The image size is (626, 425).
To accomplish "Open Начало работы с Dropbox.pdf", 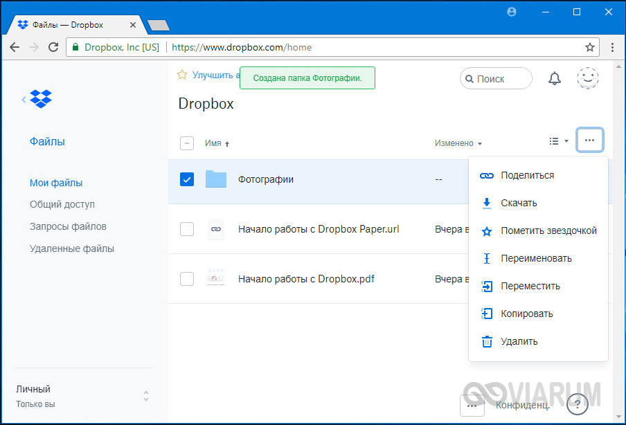I will 306,279.
